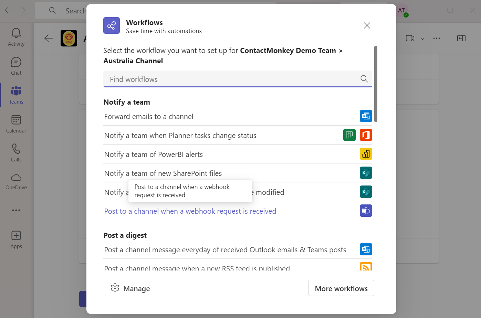Open Chat from the left rail
Viewport: 481px width, 318px height.
[16, 66]
